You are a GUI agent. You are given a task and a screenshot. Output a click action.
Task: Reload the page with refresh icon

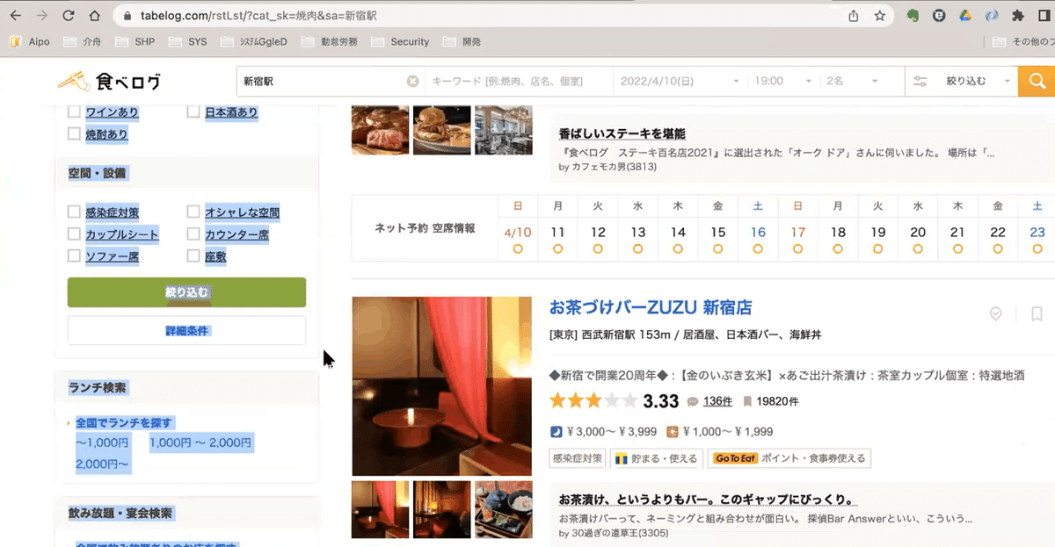click(68, 16)
